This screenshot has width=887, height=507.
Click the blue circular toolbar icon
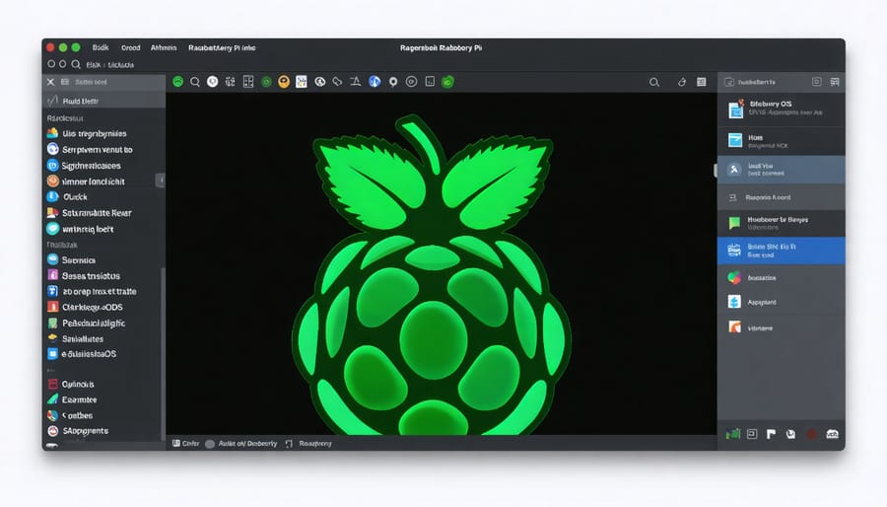[375, 82]
